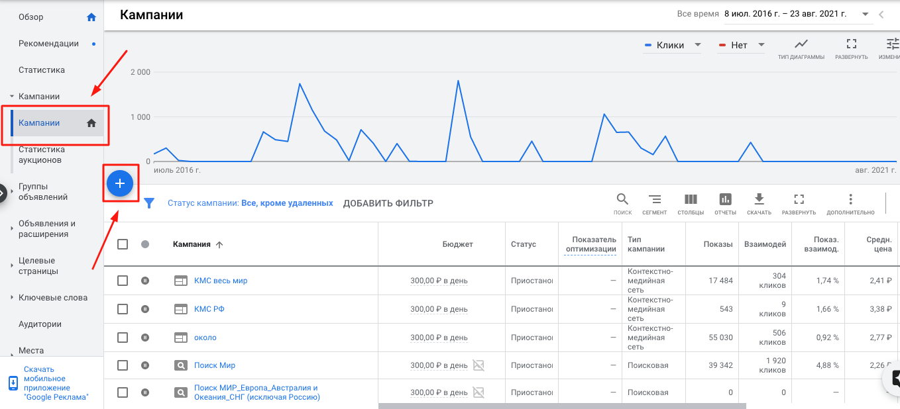Click pause status icon for около

coord(145,338)
